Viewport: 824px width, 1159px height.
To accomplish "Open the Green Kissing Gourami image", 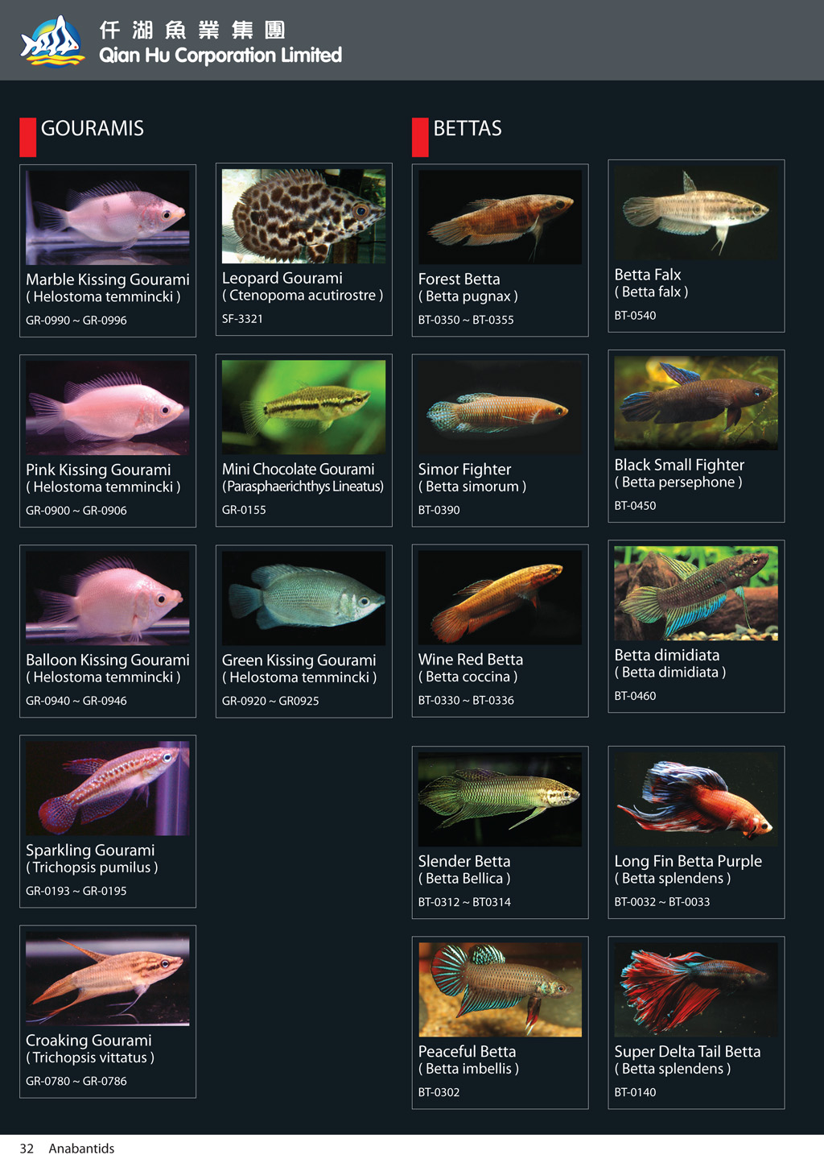I will click(x=304, y=598).
